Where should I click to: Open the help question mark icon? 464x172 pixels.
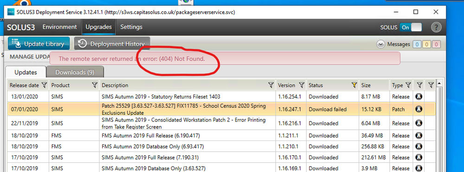coord(436,27)
